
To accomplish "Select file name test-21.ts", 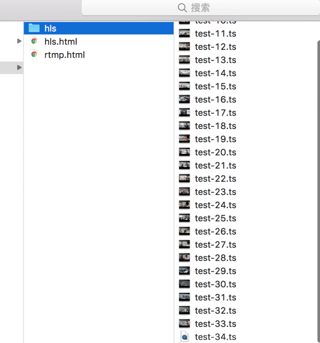I will [x=216, y=166].
